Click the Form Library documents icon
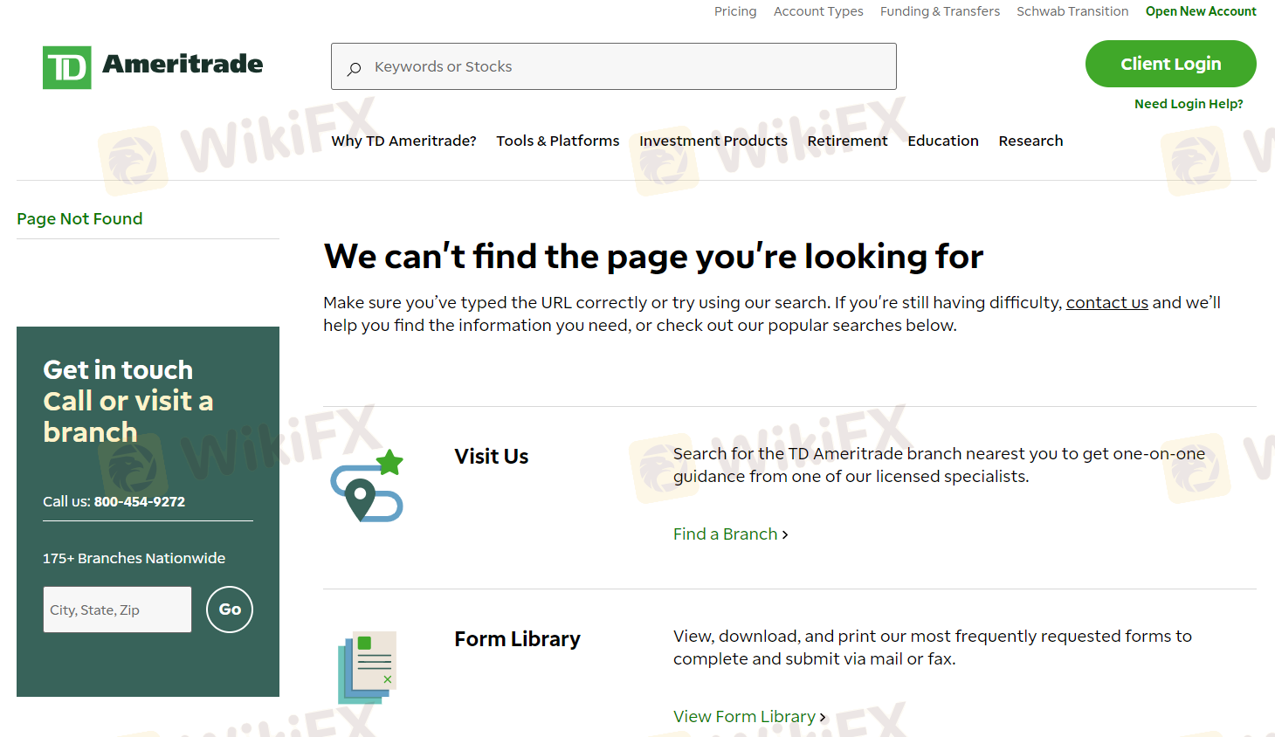Viewport: 1275px width, 737px height. (x=367, y=667)
